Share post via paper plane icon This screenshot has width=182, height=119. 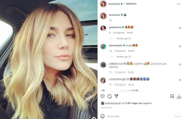[116, 96]
